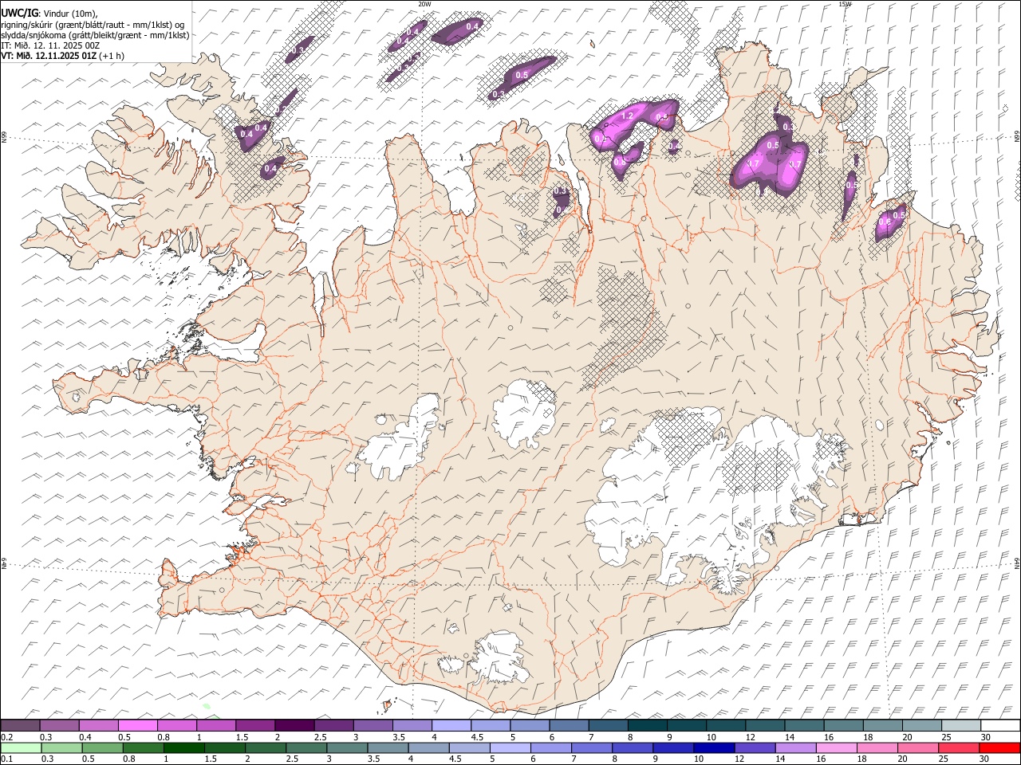
Task: Click the 'rigning/skúrir' description line
Action: point(93,25)
